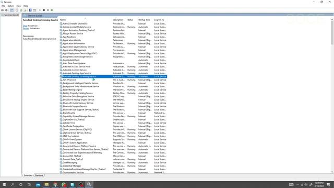Select the Credential Manager service row
Viewport: 334px width, 188px height.
point(113,166)
